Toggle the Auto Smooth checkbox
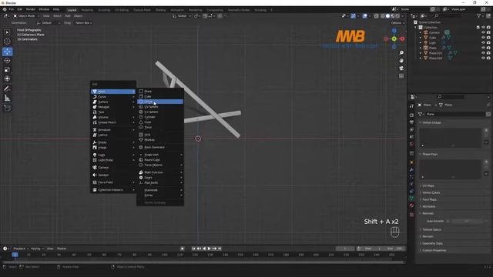Screen dimensions: 493x277 coord(448,221)
